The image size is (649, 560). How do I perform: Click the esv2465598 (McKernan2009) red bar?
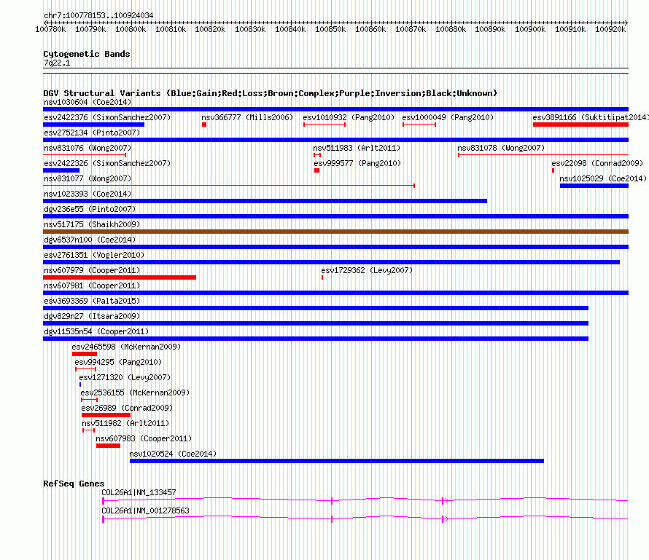pos(85,354)
